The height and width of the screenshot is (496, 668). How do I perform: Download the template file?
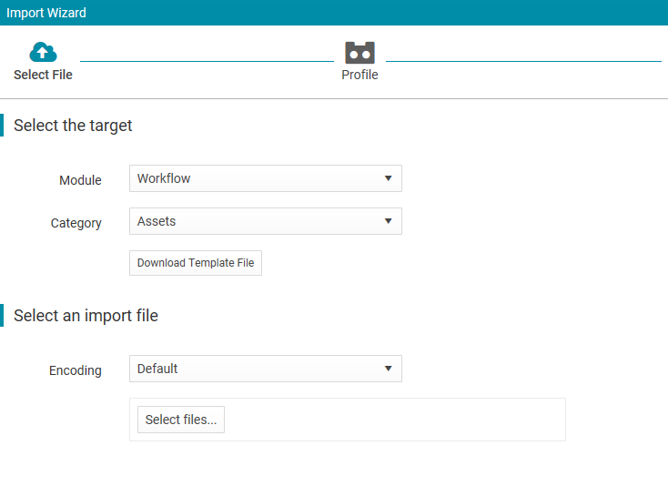point(196,263)
